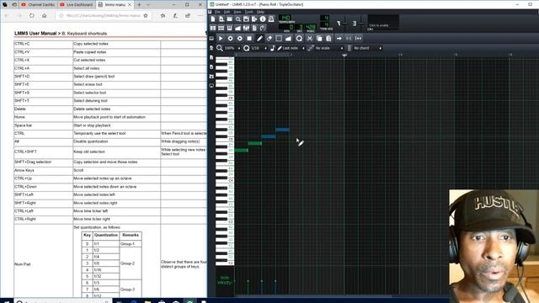The width and height of the screenshot is (539, 303).
Task: Adjust the master pitch slider
Action: pyautogui.click(x=360, y=23)
